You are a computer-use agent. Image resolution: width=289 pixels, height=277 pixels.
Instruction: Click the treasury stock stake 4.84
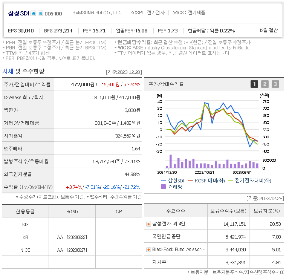[277, 262]
